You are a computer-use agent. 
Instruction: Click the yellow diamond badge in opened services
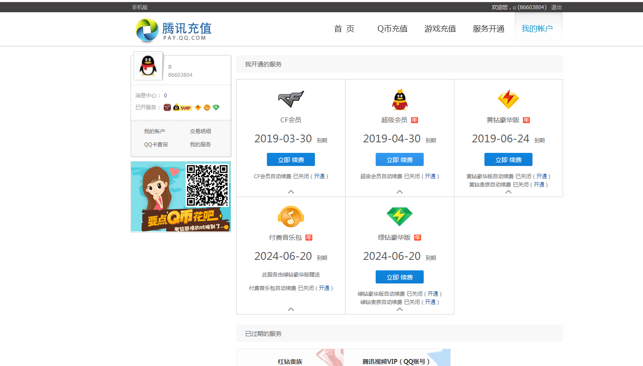(198, 107)
